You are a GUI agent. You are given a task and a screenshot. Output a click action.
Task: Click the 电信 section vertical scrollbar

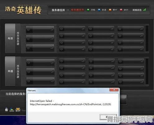(147, 38)
